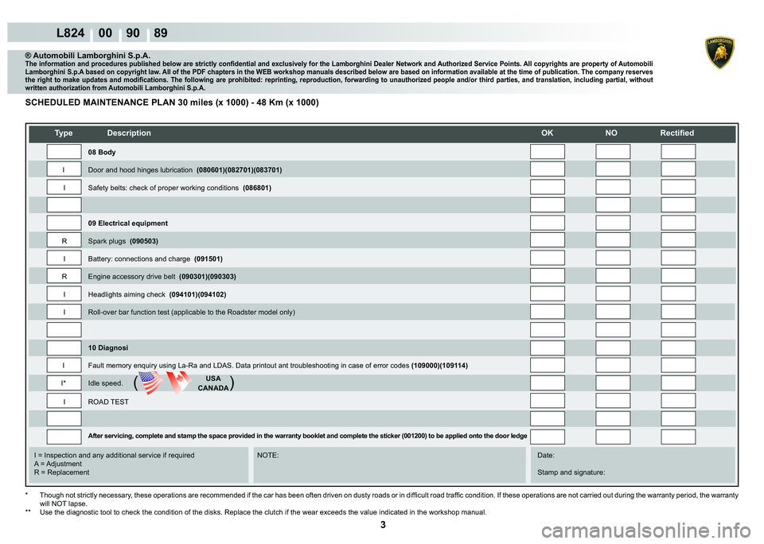764x544 pixels.
Task: Click the ROAD TEST text
Action: tap(108, 402)
